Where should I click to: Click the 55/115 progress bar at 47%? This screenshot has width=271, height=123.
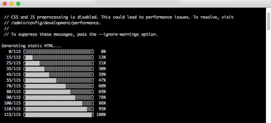point(58,80)
